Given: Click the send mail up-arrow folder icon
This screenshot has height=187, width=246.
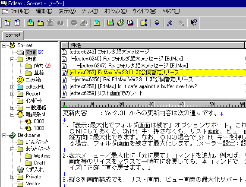Looking at the screenshot, I should [x=97, y=23].
